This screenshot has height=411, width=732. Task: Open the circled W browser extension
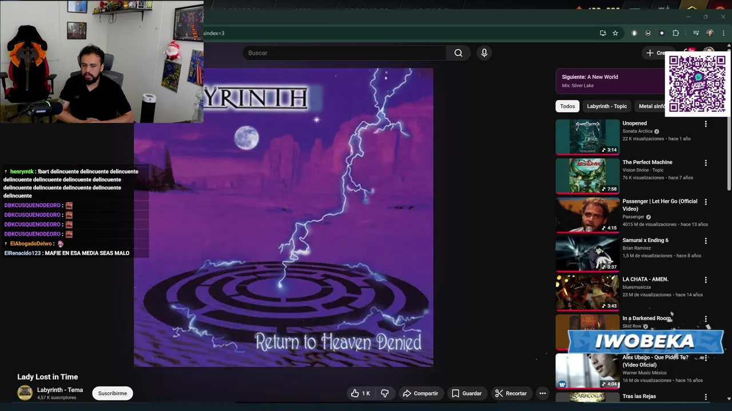(x=648, y=33)
